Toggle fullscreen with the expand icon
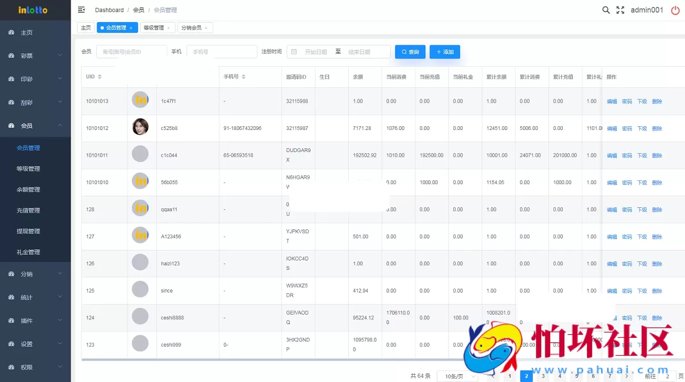Viewport: 685px width, 382px height. pyautogui.click(x=620, y=9)
